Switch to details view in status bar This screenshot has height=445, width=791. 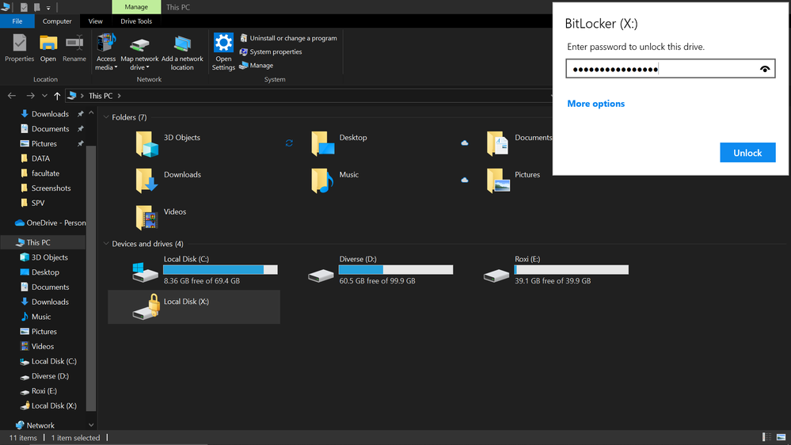coord(766,437)
